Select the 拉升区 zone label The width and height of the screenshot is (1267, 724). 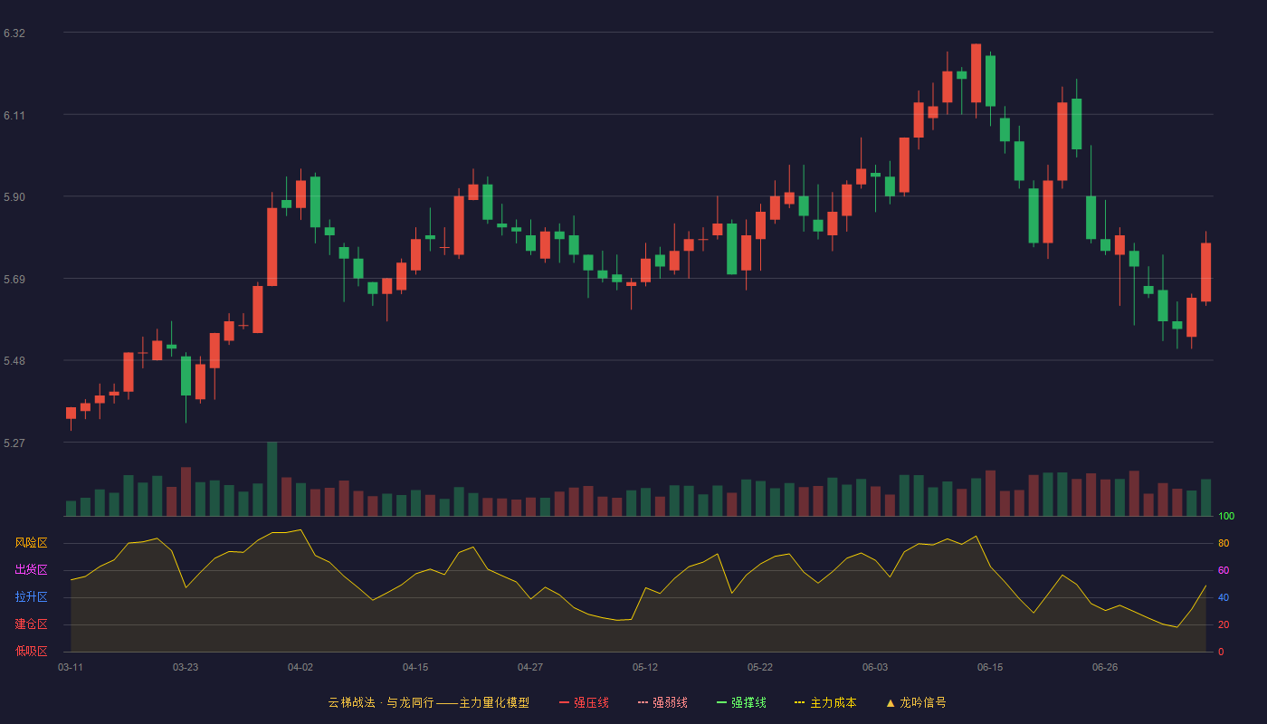click(x=31, y=597)
